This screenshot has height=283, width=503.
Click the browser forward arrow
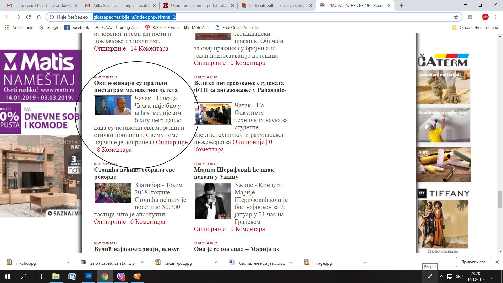tap(18, 17)
